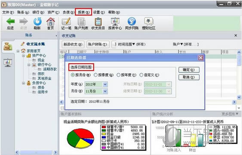Open the 资产 menu
242x155 pixels.
pos(53,12)
